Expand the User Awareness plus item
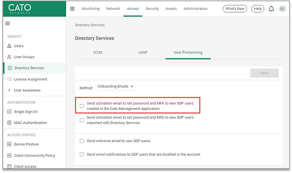This screenshot has height=173, width=292. 9,90
